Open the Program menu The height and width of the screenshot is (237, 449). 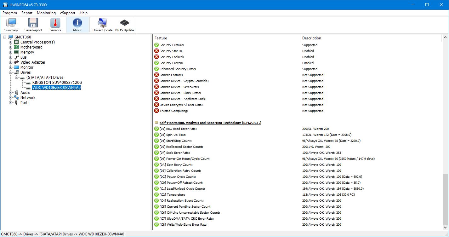10,13
